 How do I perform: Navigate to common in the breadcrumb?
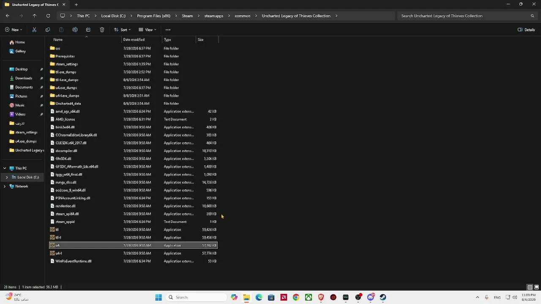click(243, 16)
